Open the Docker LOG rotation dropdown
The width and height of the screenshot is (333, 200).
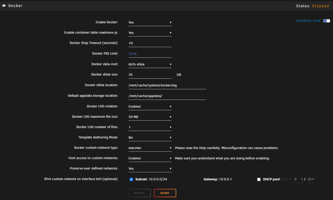(150, 106)
